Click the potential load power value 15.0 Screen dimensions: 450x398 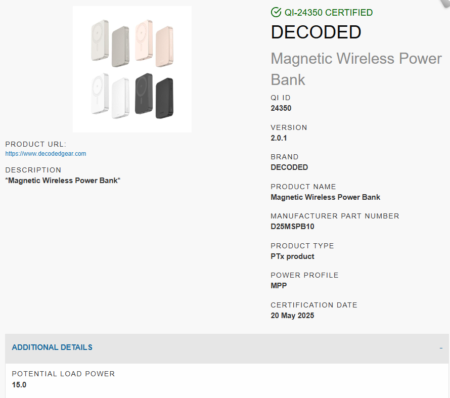point(19,385)
